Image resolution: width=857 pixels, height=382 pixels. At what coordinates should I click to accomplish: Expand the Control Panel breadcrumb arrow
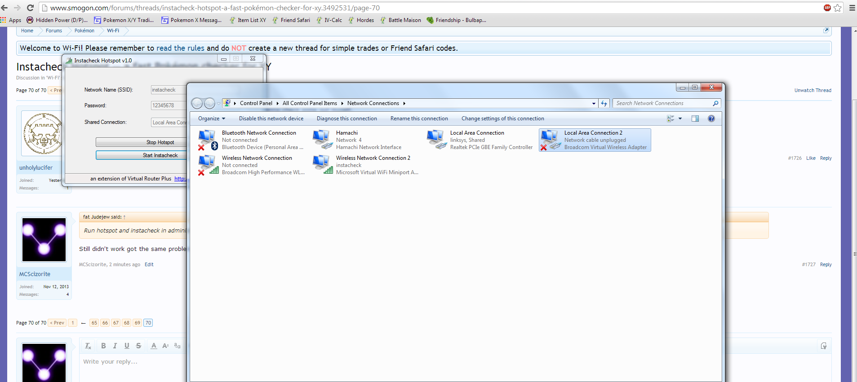tap(277, 103)
